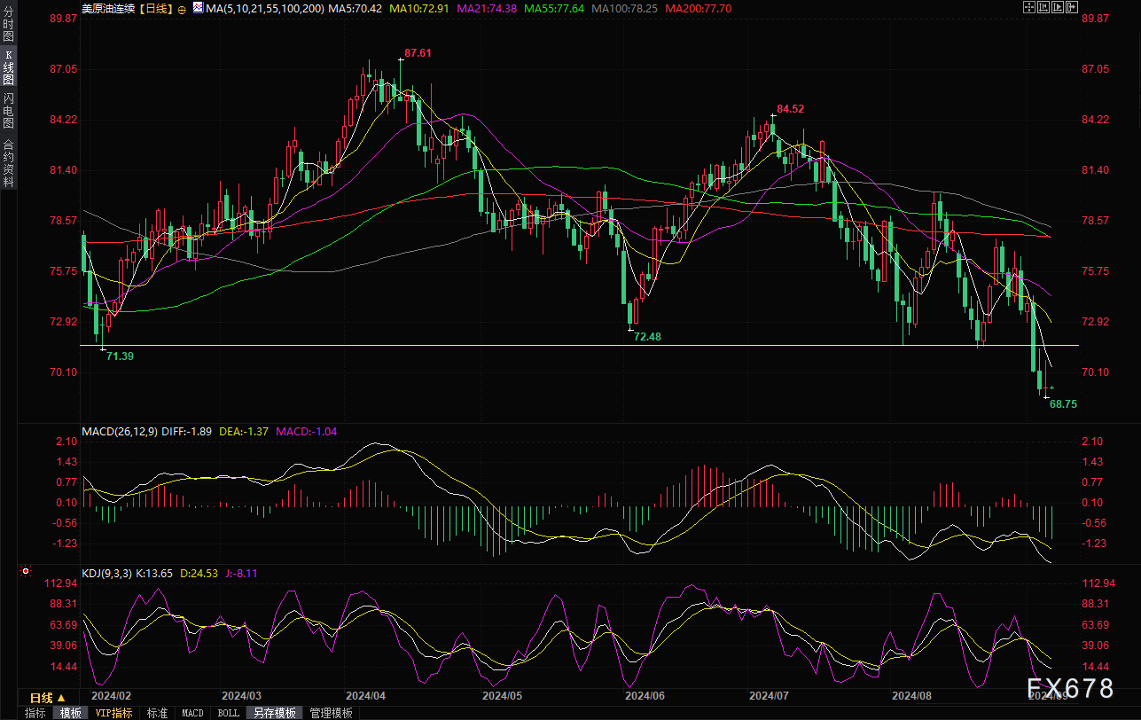1141x720 pixels.
Task: Click the orange circle icon beside 【日线】
Action: click(x=182, y=9)
